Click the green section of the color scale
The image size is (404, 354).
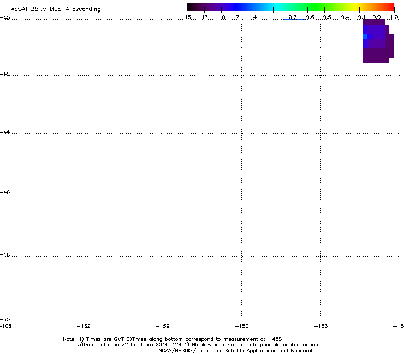coord(317,7)
